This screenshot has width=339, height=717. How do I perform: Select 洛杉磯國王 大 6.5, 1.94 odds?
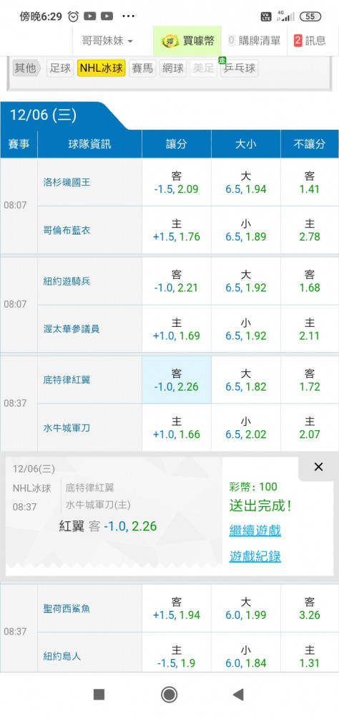(246, 182)
